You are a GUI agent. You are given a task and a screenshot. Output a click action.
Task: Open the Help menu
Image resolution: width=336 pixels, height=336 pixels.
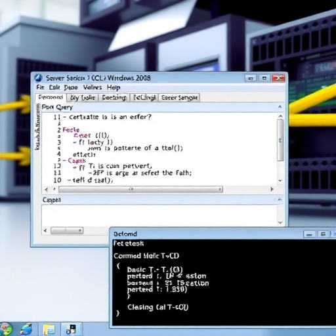pyautogui.click(x=114, y=87)
